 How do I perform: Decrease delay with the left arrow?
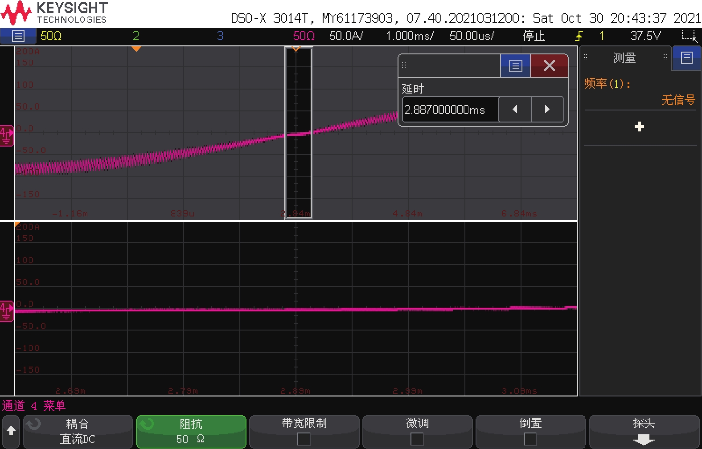pos(515,110)
